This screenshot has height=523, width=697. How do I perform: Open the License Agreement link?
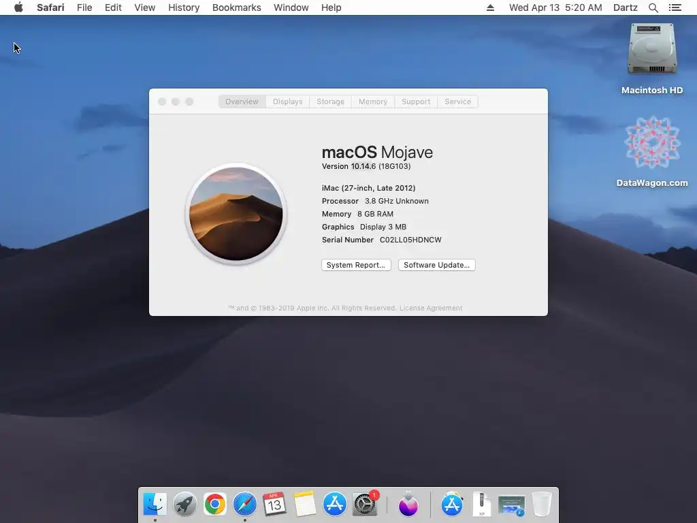tap(431, 308)
